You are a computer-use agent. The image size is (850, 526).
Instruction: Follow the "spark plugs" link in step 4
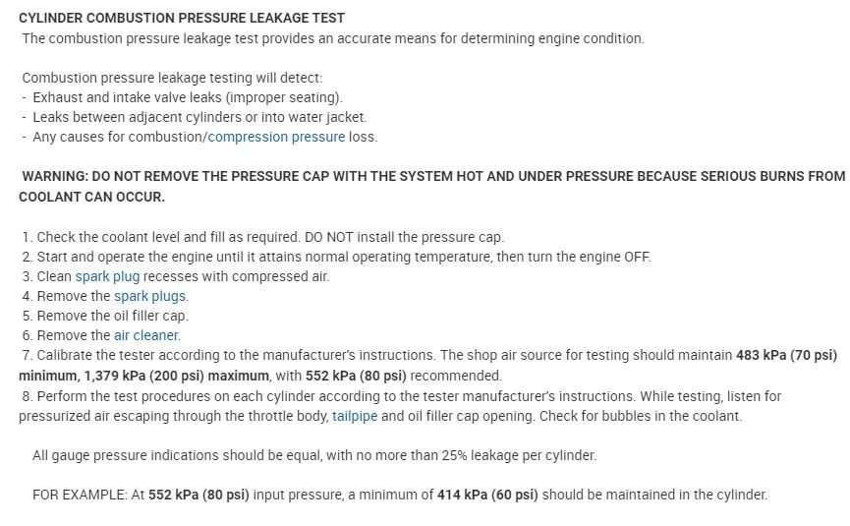coord(149,296)
